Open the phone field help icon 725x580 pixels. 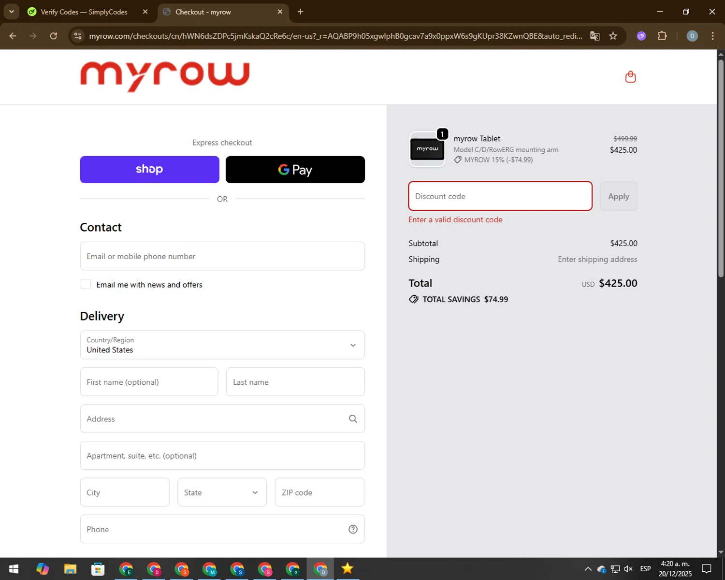click(x=353, y=529)
